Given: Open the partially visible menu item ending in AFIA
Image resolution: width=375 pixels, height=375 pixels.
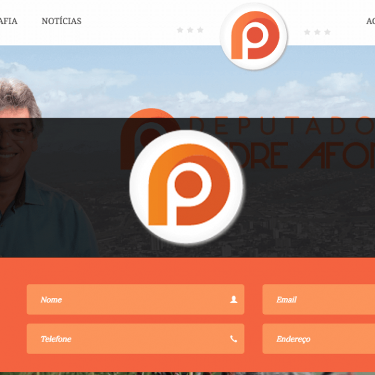Looking at the screenshot, I should coord(8,21).
